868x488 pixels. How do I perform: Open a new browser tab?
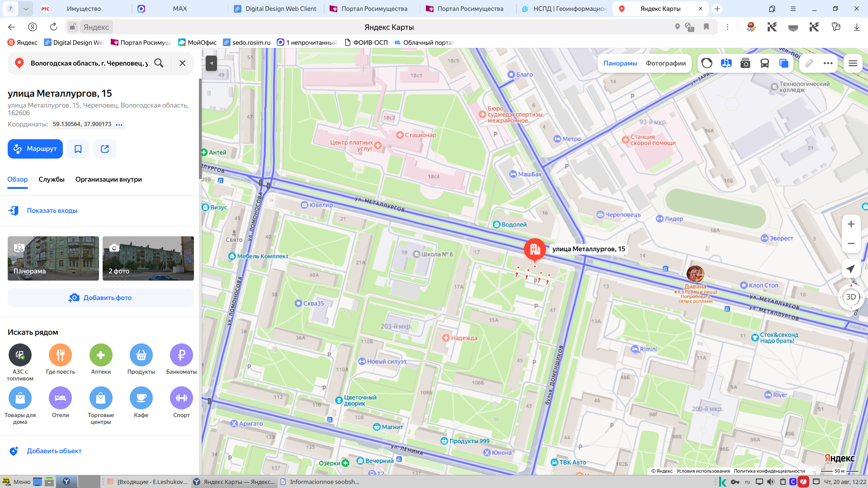[x=717, y=9]
